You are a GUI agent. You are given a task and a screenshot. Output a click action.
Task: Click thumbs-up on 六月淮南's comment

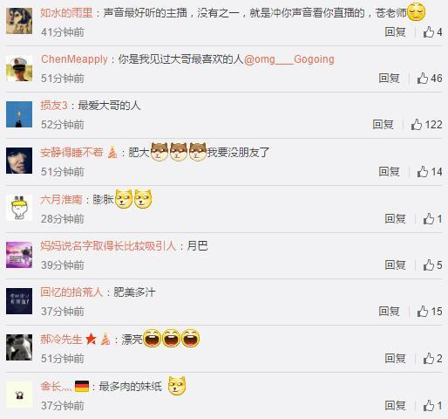pyautogui.click(x=432, y=219)
